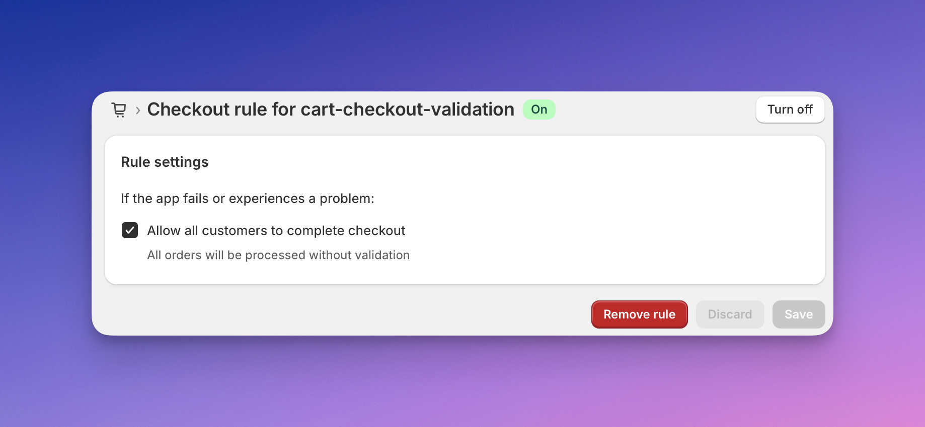Click the greyed-out Save button
Image resolution: width=925 pixels, height=427 pixels.
(798, 314)
